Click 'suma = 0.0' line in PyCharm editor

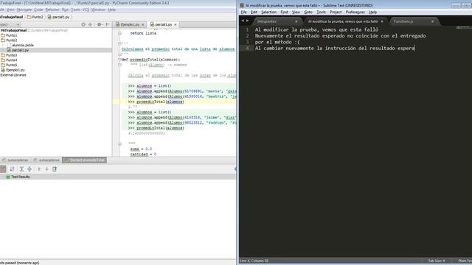click(141, 149)
